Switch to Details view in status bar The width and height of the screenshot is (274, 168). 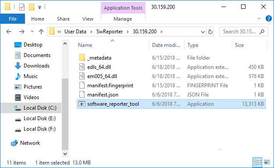(x=258, y=162)
